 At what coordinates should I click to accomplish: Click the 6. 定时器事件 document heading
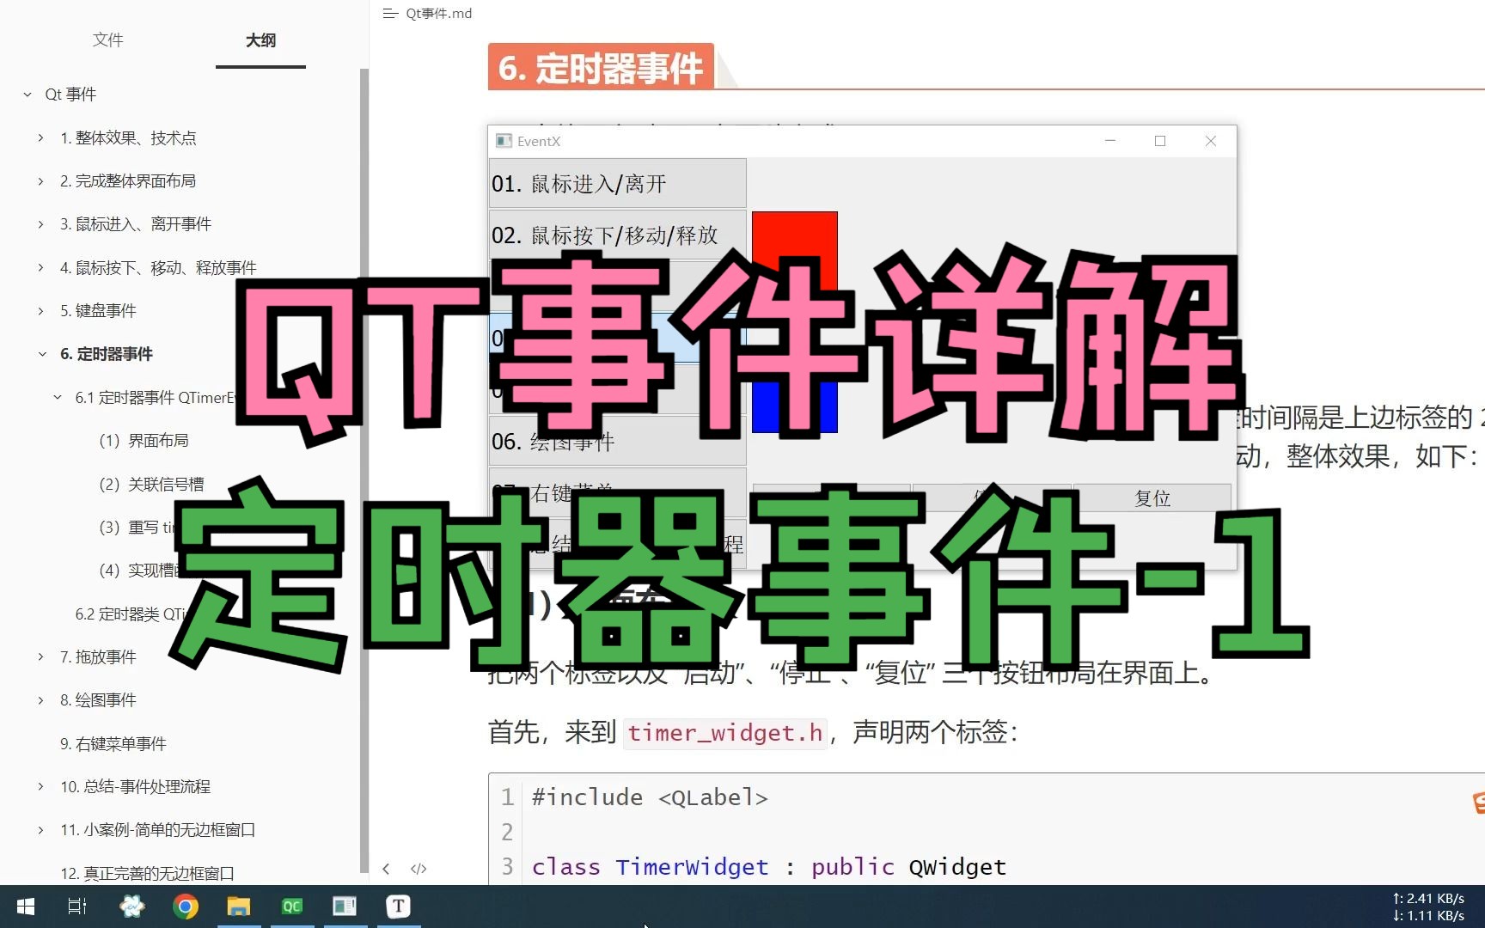(601, 67)
